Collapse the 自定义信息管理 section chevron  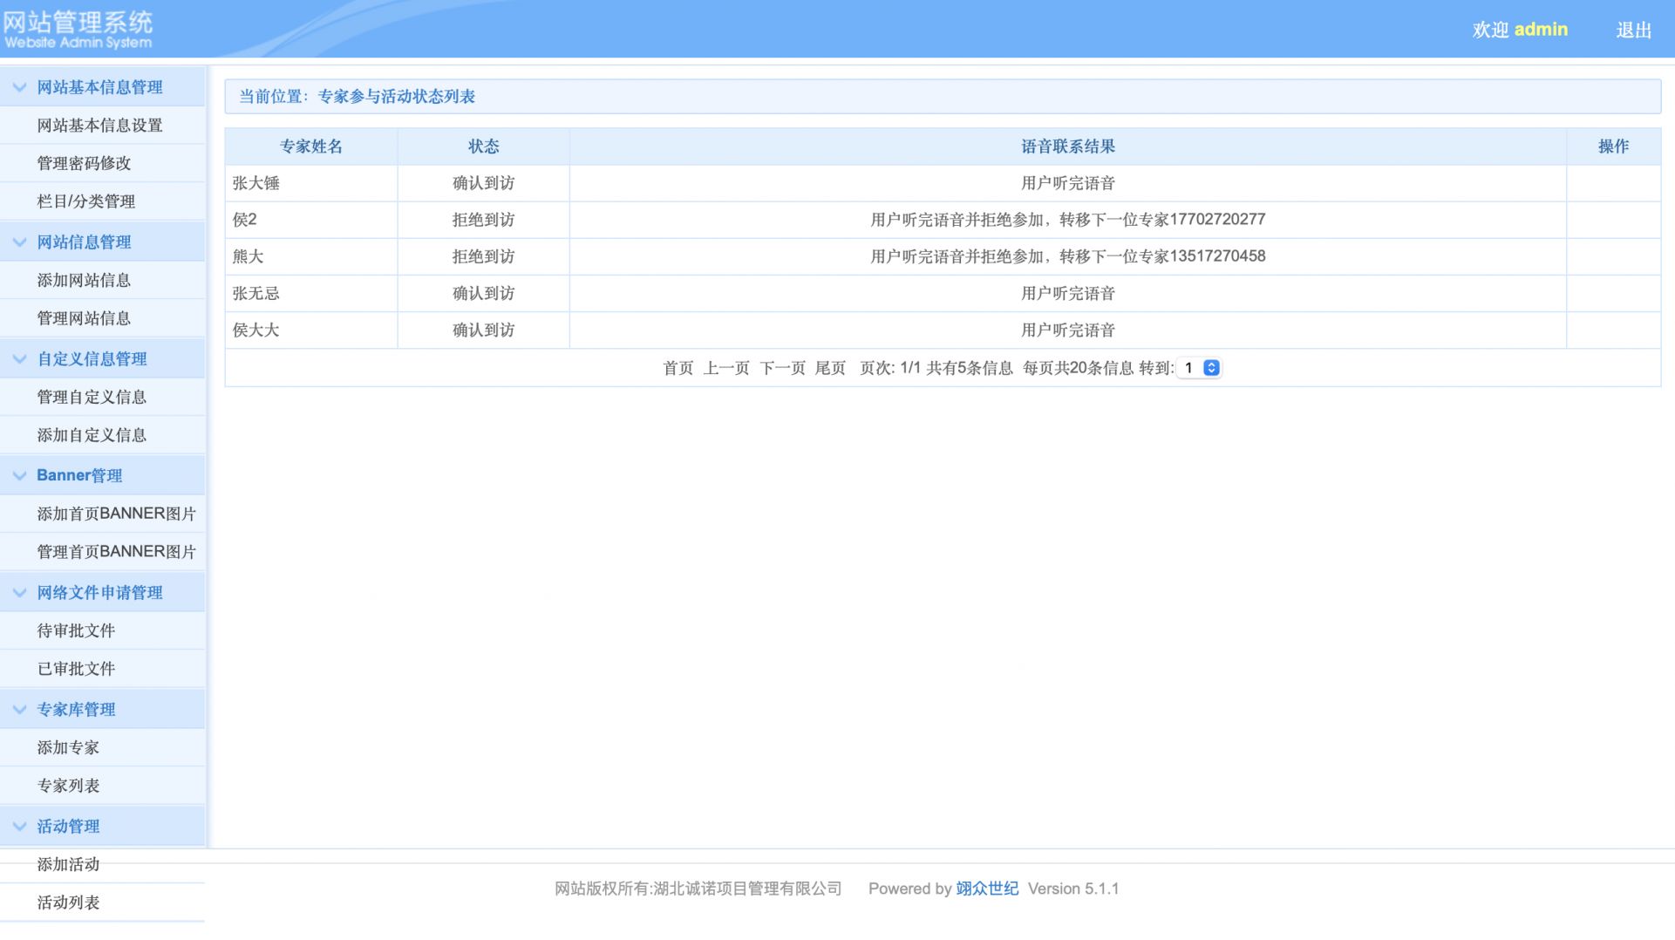[x=19, y=359]
